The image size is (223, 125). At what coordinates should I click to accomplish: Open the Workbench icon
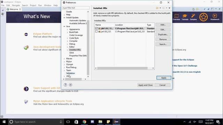pyautogui.click(x=215, y=17)
